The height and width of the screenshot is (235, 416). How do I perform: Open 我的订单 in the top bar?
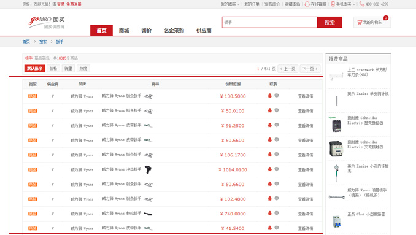[252, 4]
